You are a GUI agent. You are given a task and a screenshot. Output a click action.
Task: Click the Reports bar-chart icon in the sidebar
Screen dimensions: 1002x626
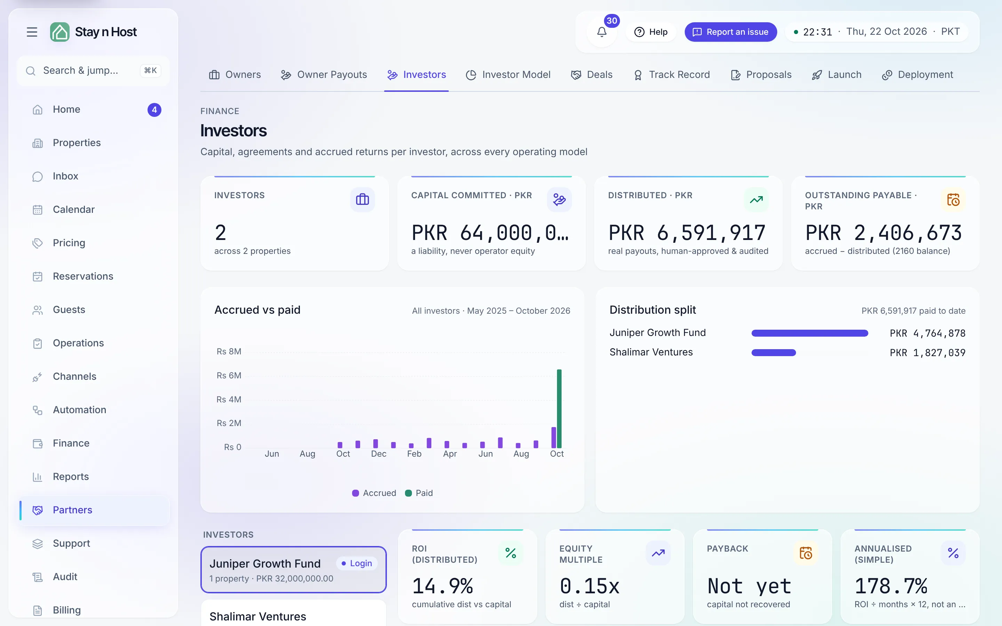click(x=38, y=477)
